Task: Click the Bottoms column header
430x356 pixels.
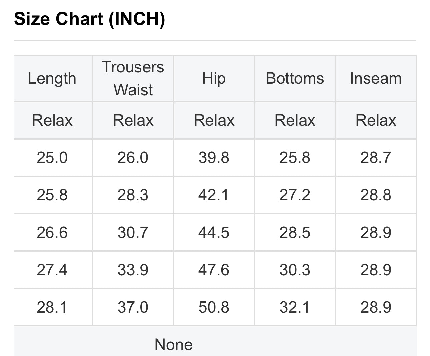Action: (295, 79)
